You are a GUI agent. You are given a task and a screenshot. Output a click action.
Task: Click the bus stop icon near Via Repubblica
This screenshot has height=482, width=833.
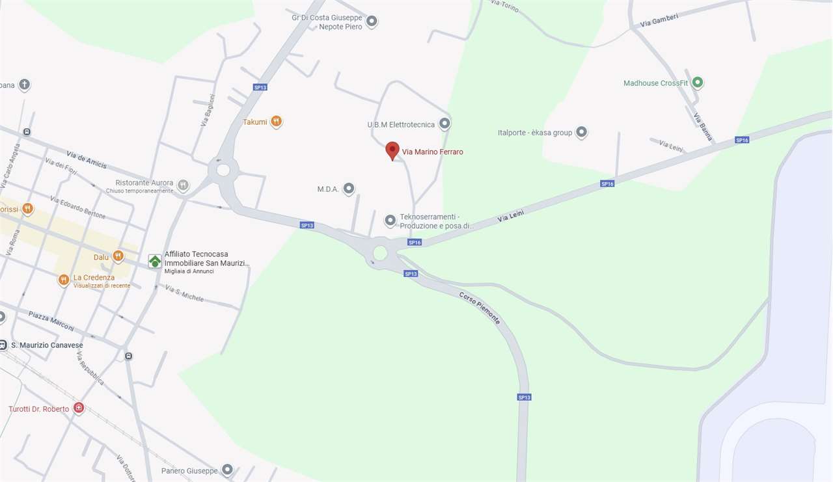[128, 356]
